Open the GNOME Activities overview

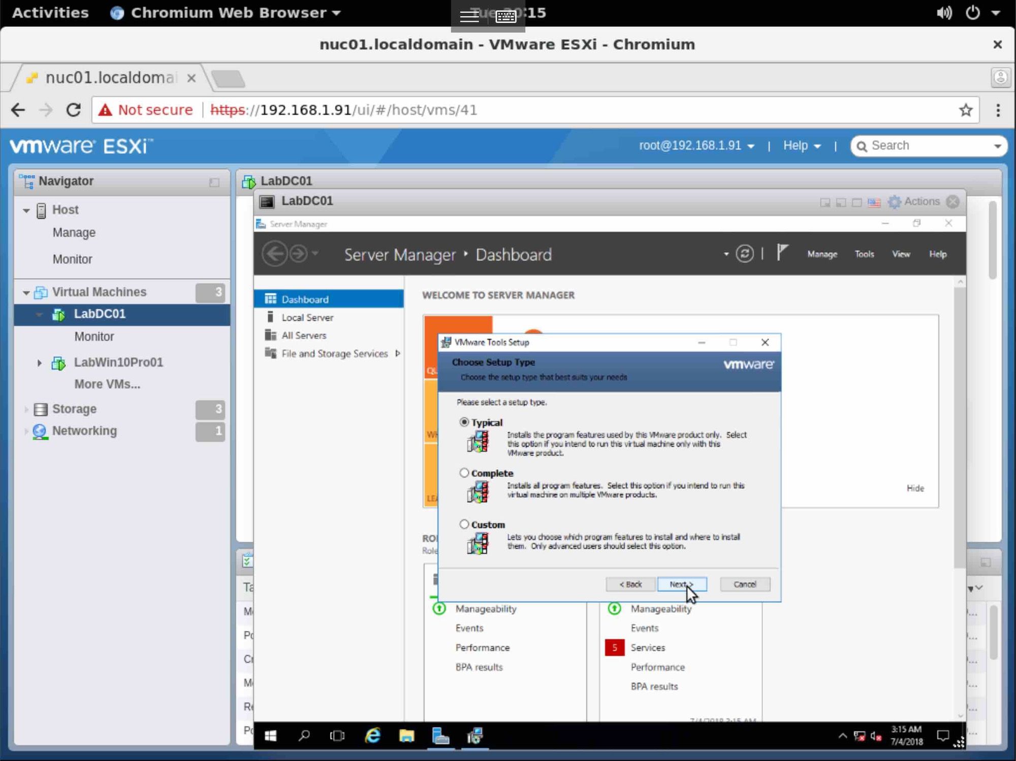[50, 13]
